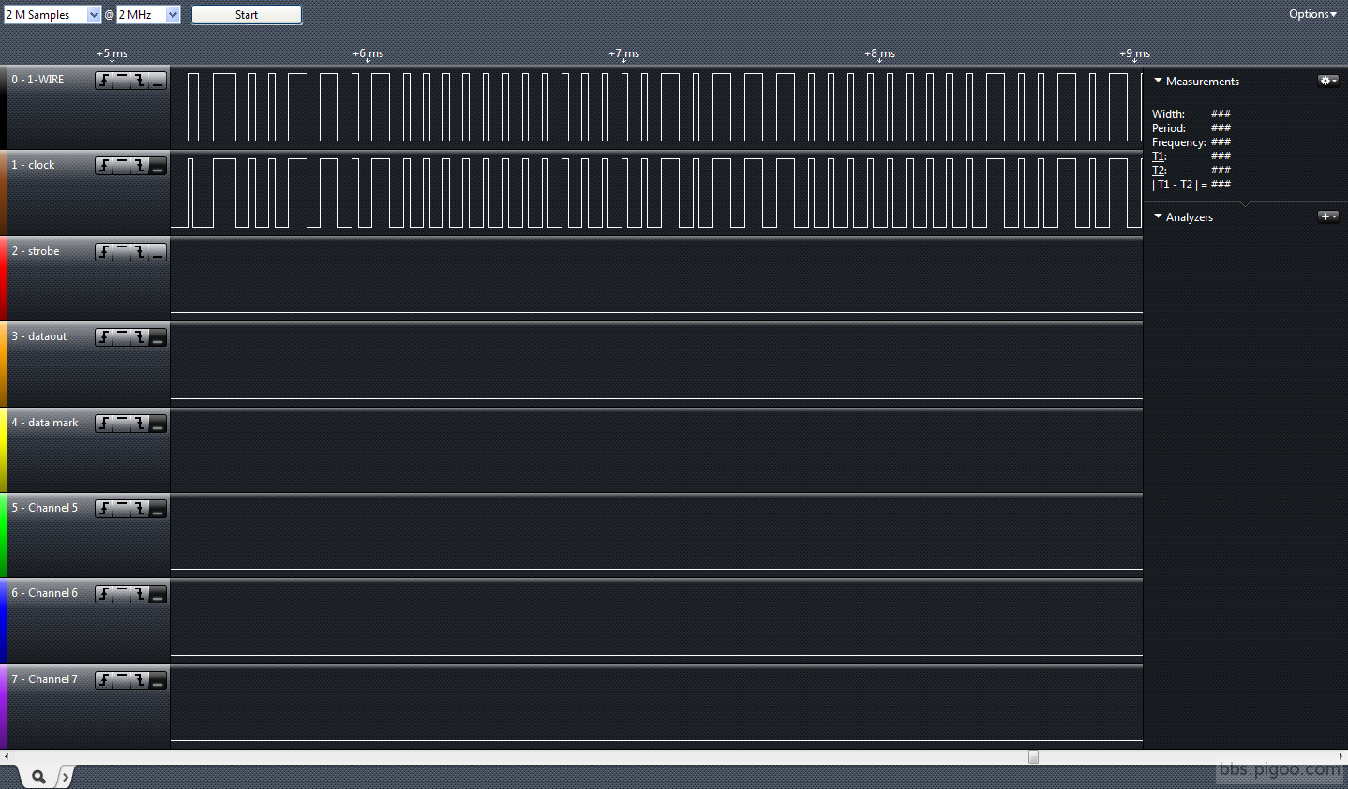Set low level trigger on Channel 7
The image size is (1348, 789).
point(157,680)
